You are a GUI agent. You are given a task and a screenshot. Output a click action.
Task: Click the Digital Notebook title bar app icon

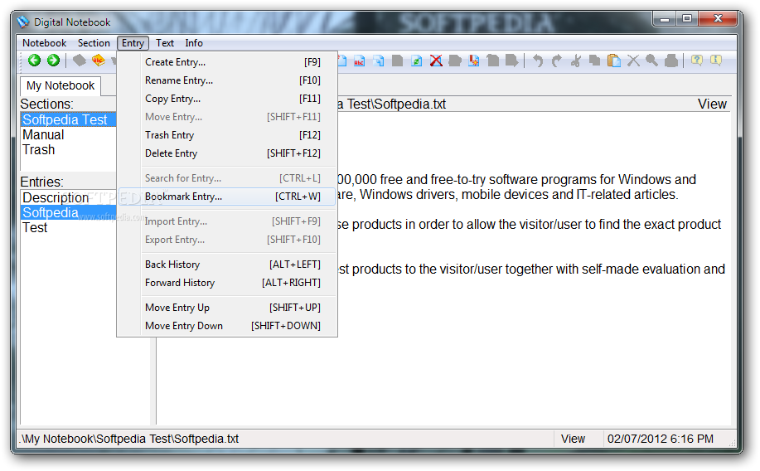pos(22,22)
